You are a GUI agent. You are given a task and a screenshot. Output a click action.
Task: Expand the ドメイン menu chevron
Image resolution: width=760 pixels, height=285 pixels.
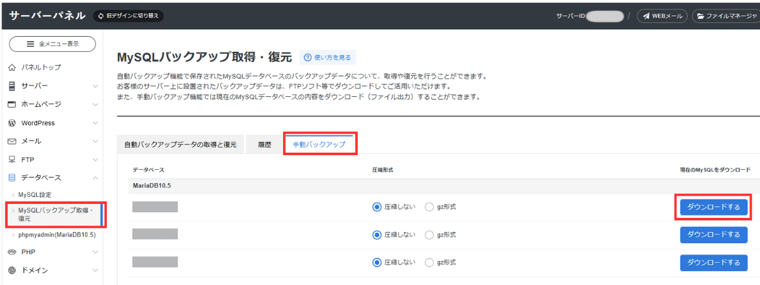95,270
